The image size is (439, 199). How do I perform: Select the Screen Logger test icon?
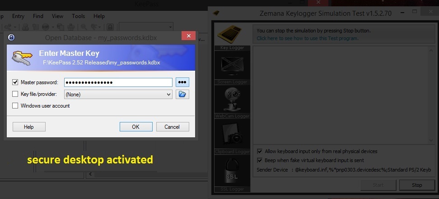(232, 66)
